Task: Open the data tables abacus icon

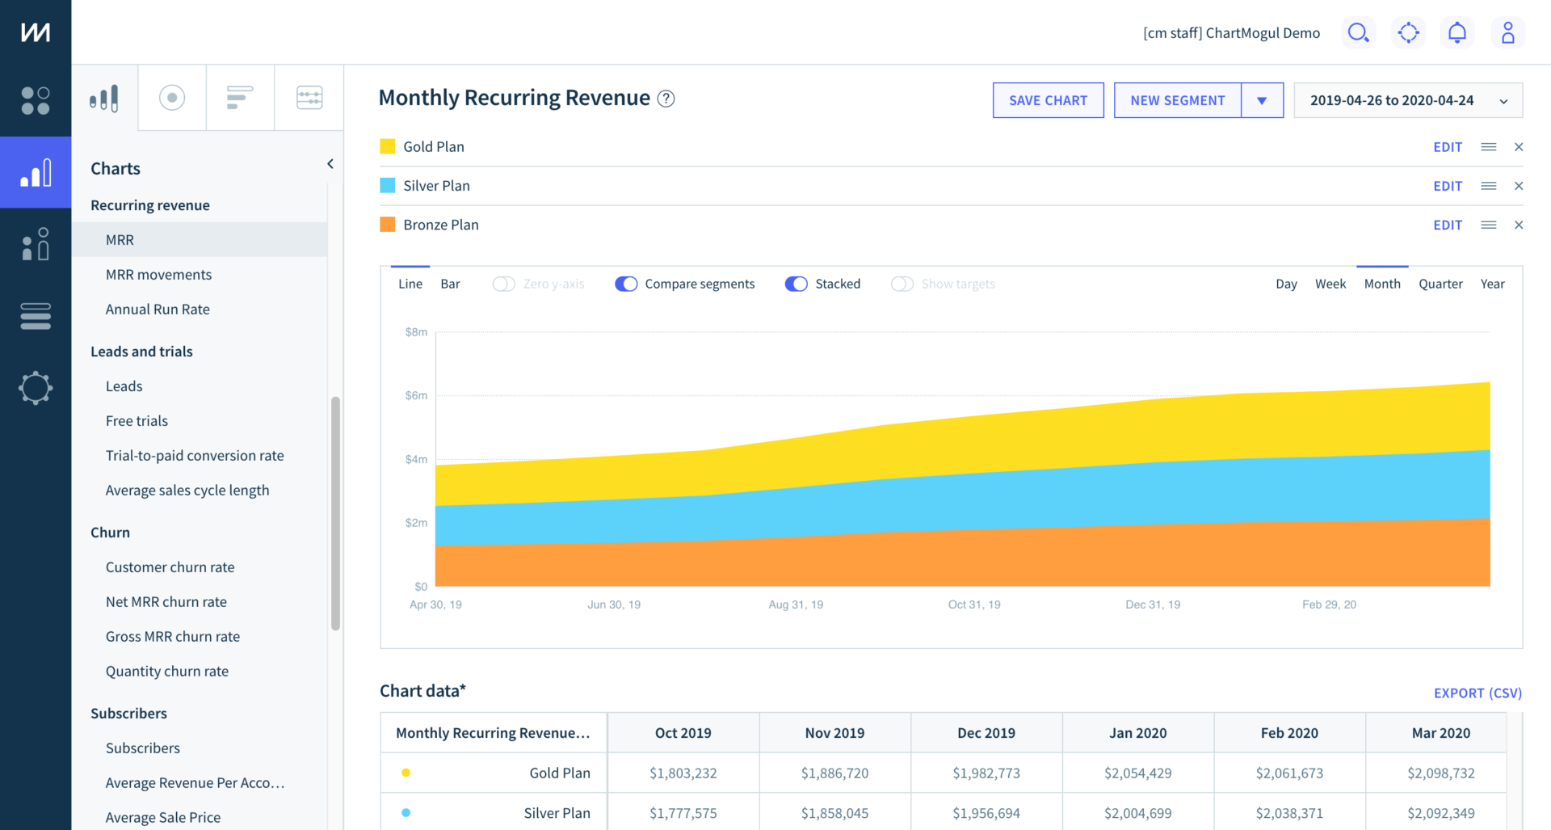Action: pos(309,97)
